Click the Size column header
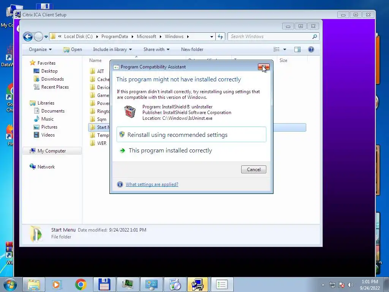Viewport: 389px width, 292px height. tap(283, 60)
